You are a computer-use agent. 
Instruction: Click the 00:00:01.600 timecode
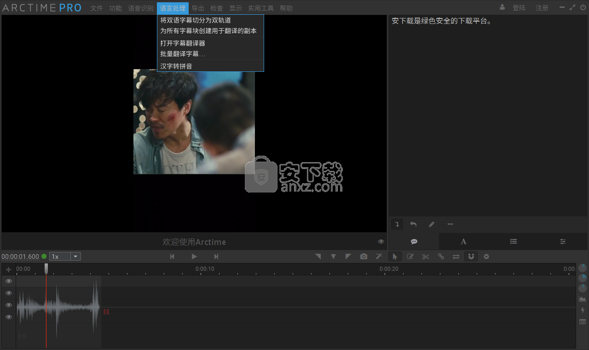[x=20, y=257]
